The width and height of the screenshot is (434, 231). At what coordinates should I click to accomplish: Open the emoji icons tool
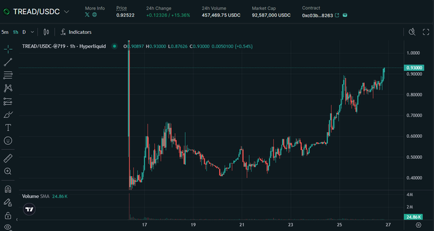click(8, 140)
